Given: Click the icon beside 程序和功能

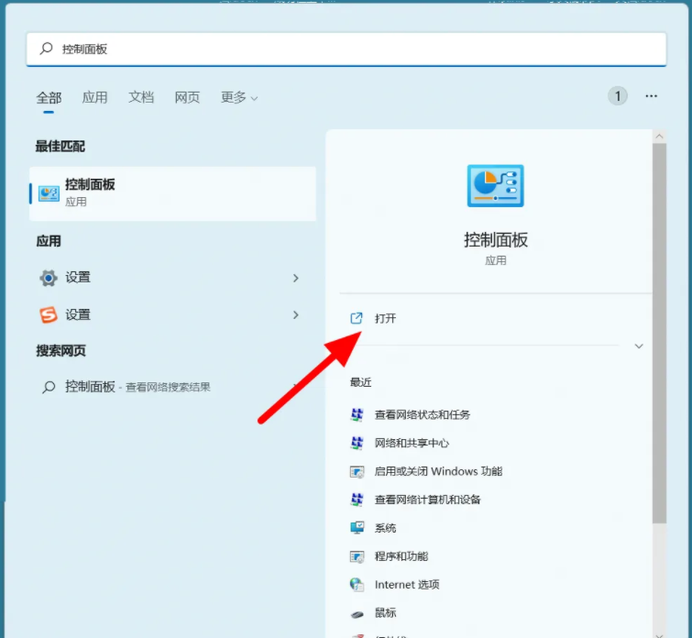Looking at the screenshot, I should (x=357, y=556).
